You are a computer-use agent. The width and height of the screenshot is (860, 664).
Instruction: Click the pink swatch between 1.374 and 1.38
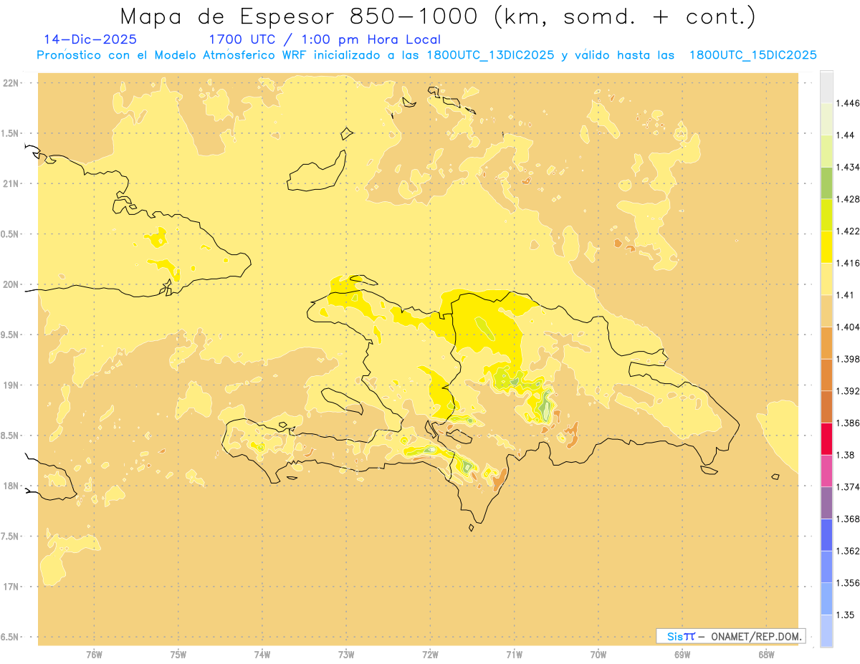pyautogui.click(x=826, y=471)
